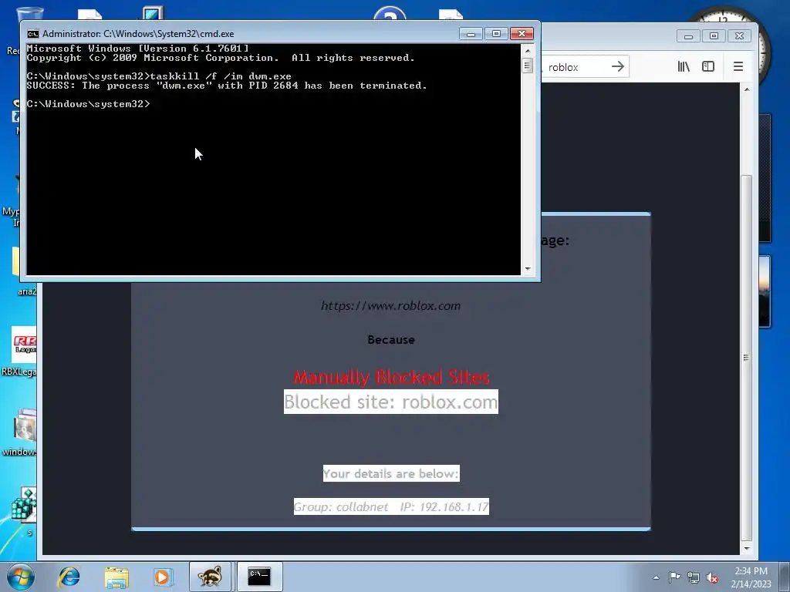The height and width of the screenshot is (592, 790).
Task: Click browser page scrollbar up arrow
Action: [747, 89]
